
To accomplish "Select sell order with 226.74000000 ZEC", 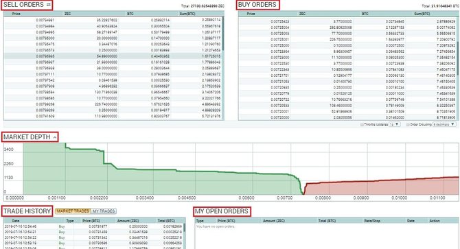I will [x=113, y=104].
